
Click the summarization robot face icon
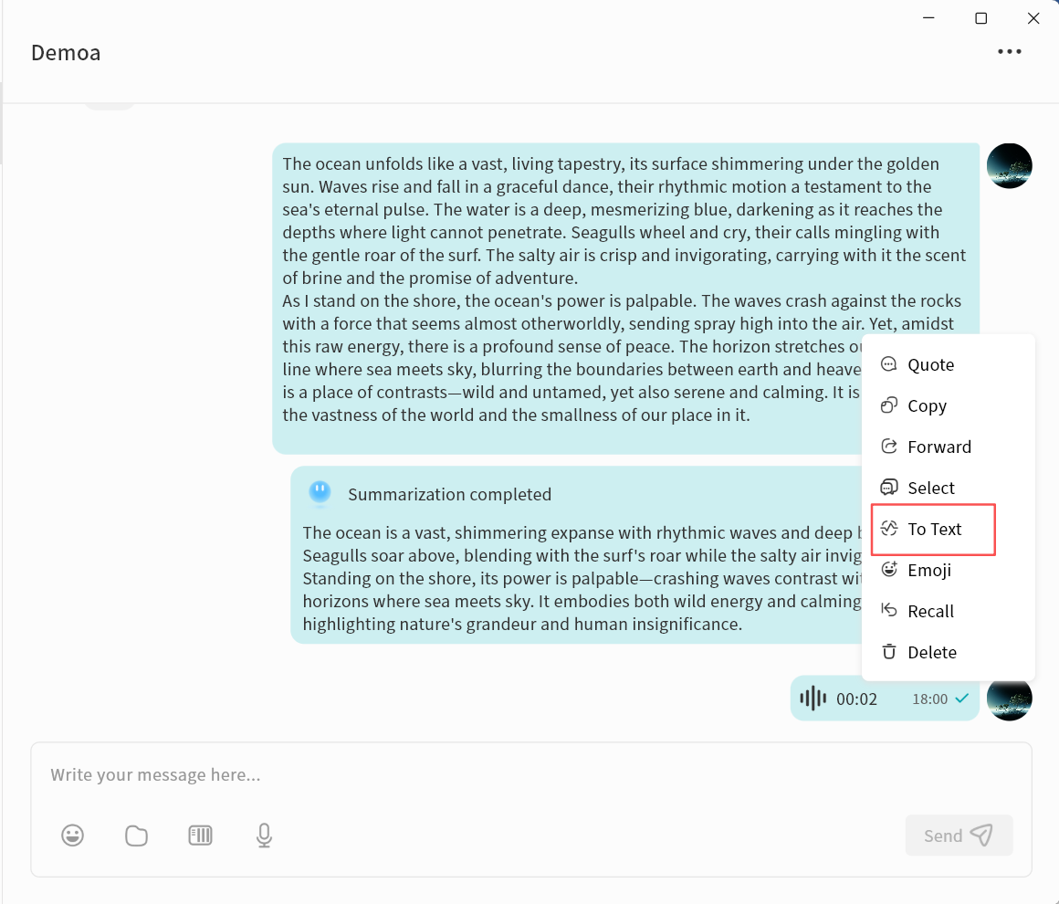319,493
